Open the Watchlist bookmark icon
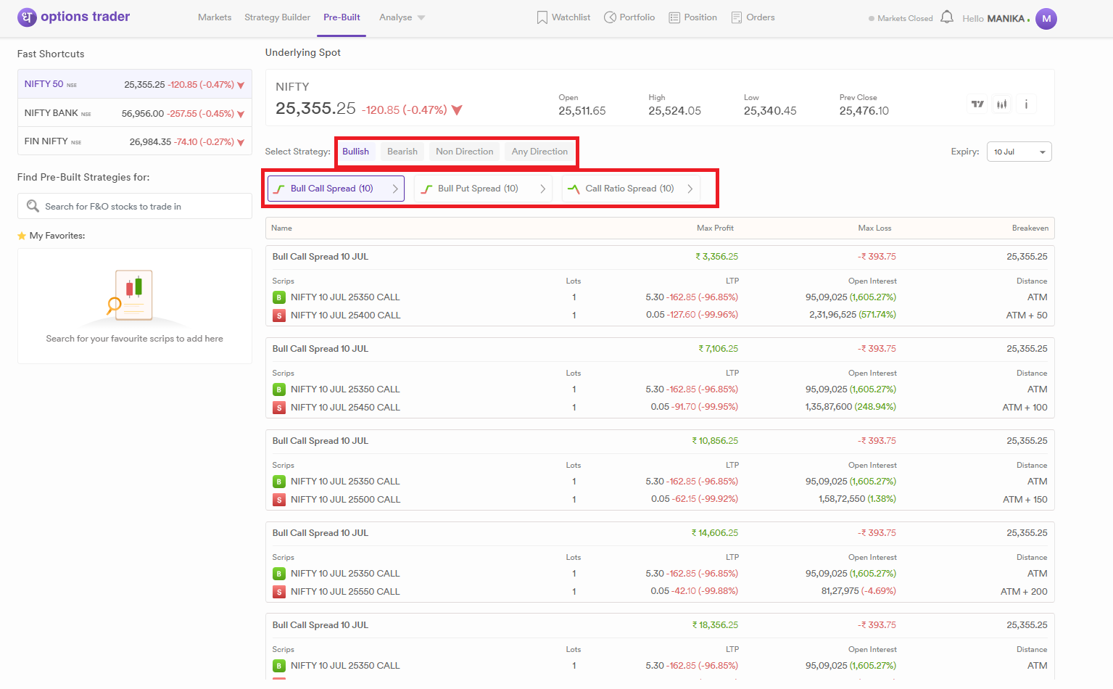The height and width of the screenshot is (689, 1113). 542,17
